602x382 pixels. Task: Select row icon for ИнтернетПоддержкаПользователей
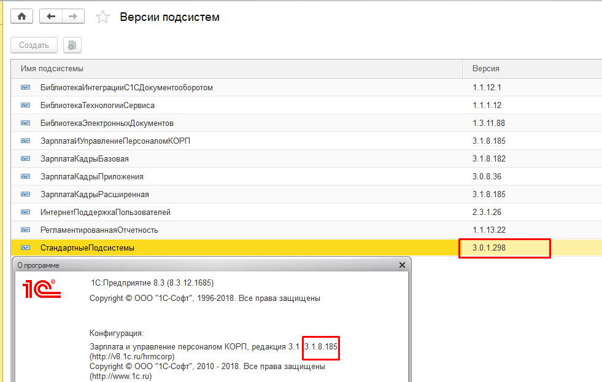pyautogui.click(x=25, y=212)
